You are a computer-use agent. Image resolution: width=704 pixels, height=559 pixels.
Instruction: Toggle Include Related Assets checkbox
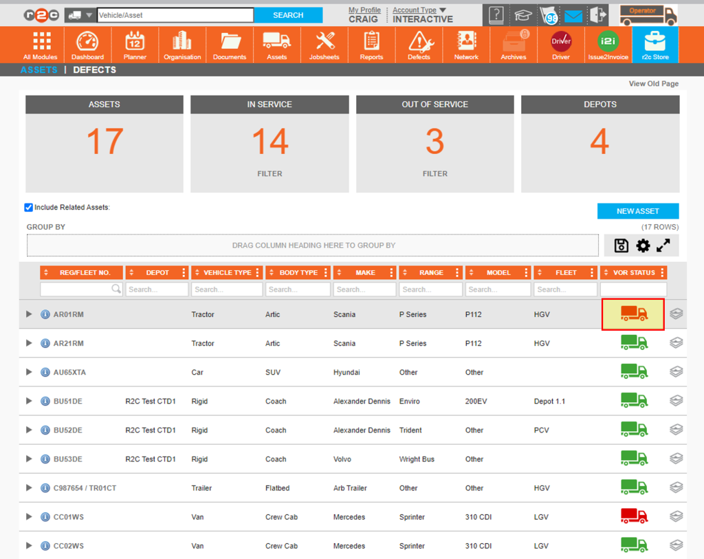(x=29, y=207)
